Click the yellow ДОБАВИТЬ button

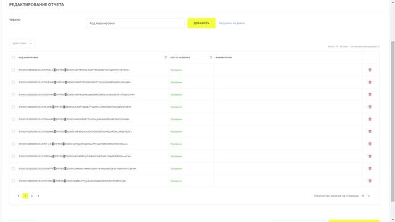[x=201, y=23]
